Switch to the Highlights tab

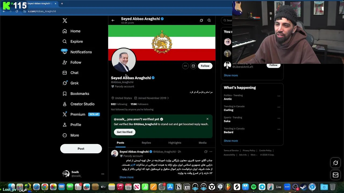(x=175, y=143)
